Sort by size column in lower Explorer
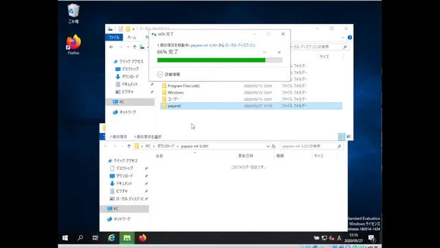The width and height of the screenshot is (440, 248). point(319,156)
